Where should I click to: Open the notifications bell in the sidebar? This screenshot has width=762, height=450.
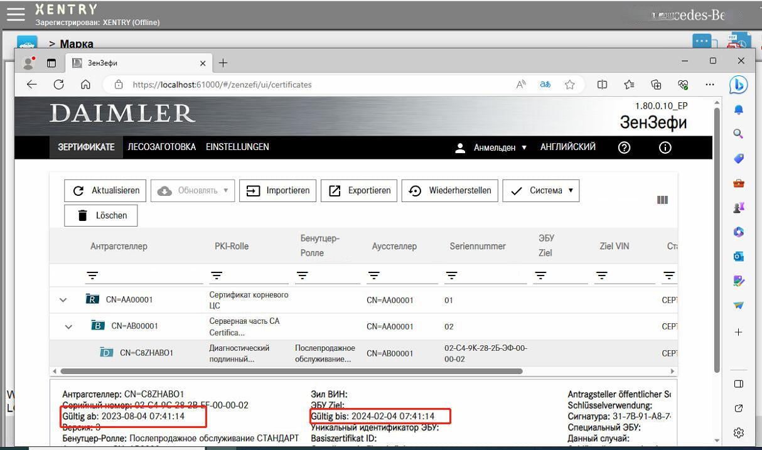tap(739, 109)
